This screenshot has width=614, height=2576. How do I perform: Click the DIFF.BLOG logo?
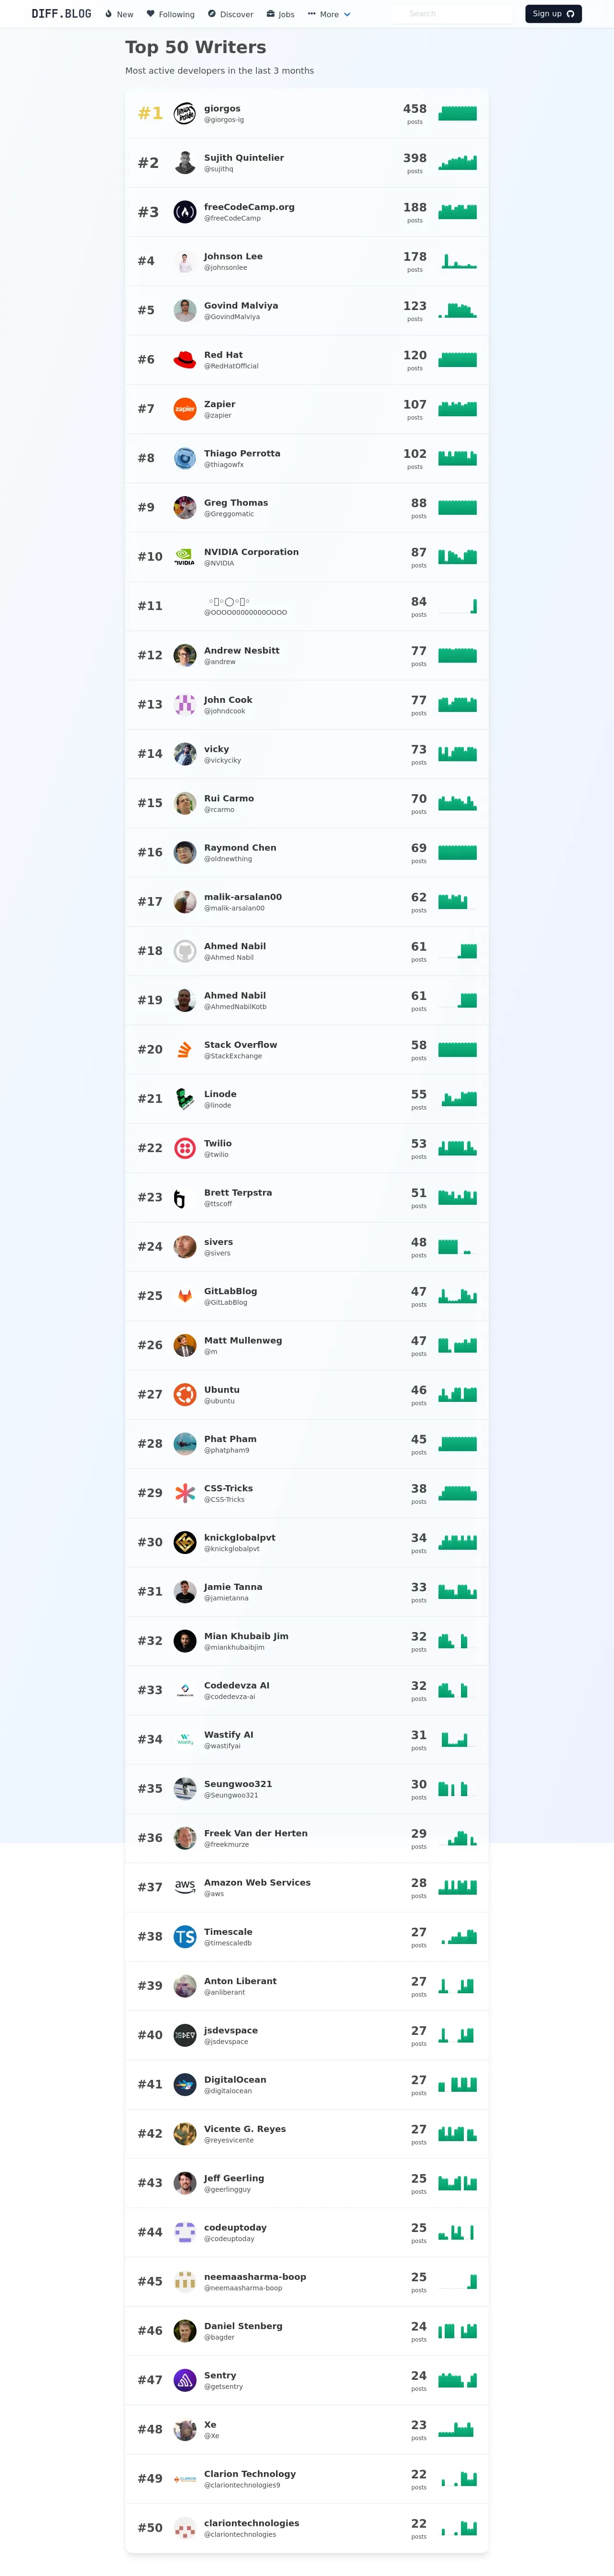click(61, 14)
